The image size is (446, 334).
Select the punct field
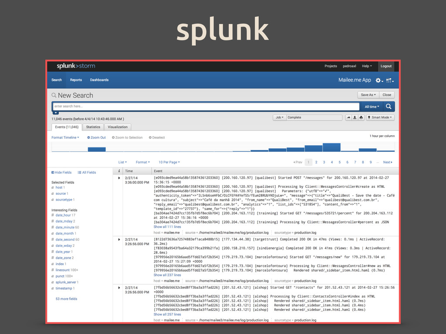point(60,276)
